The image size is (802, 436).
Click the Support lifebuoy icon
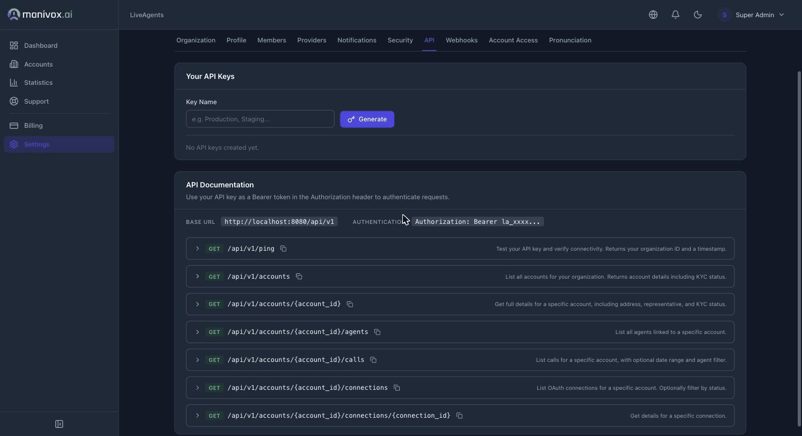14,101
